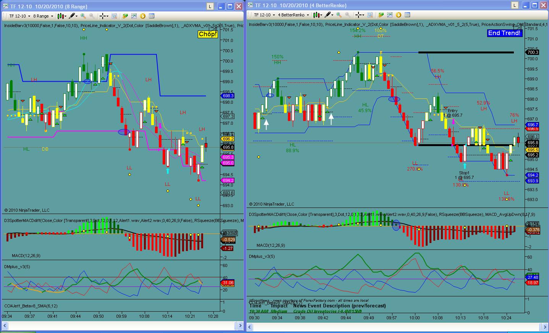Select the blue 698.3 price marker, 8 Range chart
This screenshot has height=333, width=549.
click(x=228, y=96)
